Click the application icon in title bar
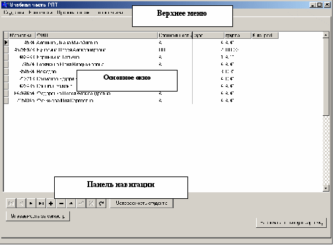 [5, 5]
